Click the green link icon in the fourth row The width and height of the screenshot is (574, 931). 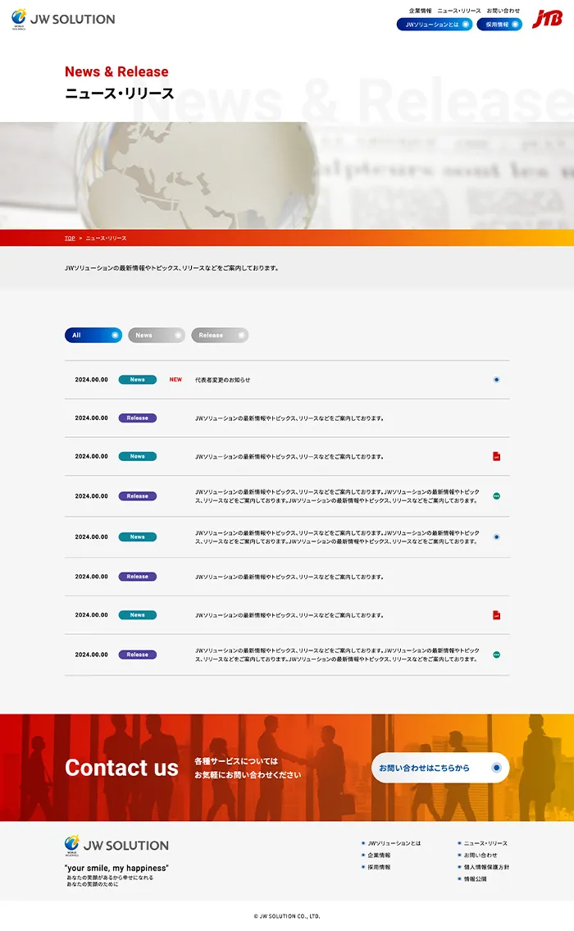click(x=496, y=496)
